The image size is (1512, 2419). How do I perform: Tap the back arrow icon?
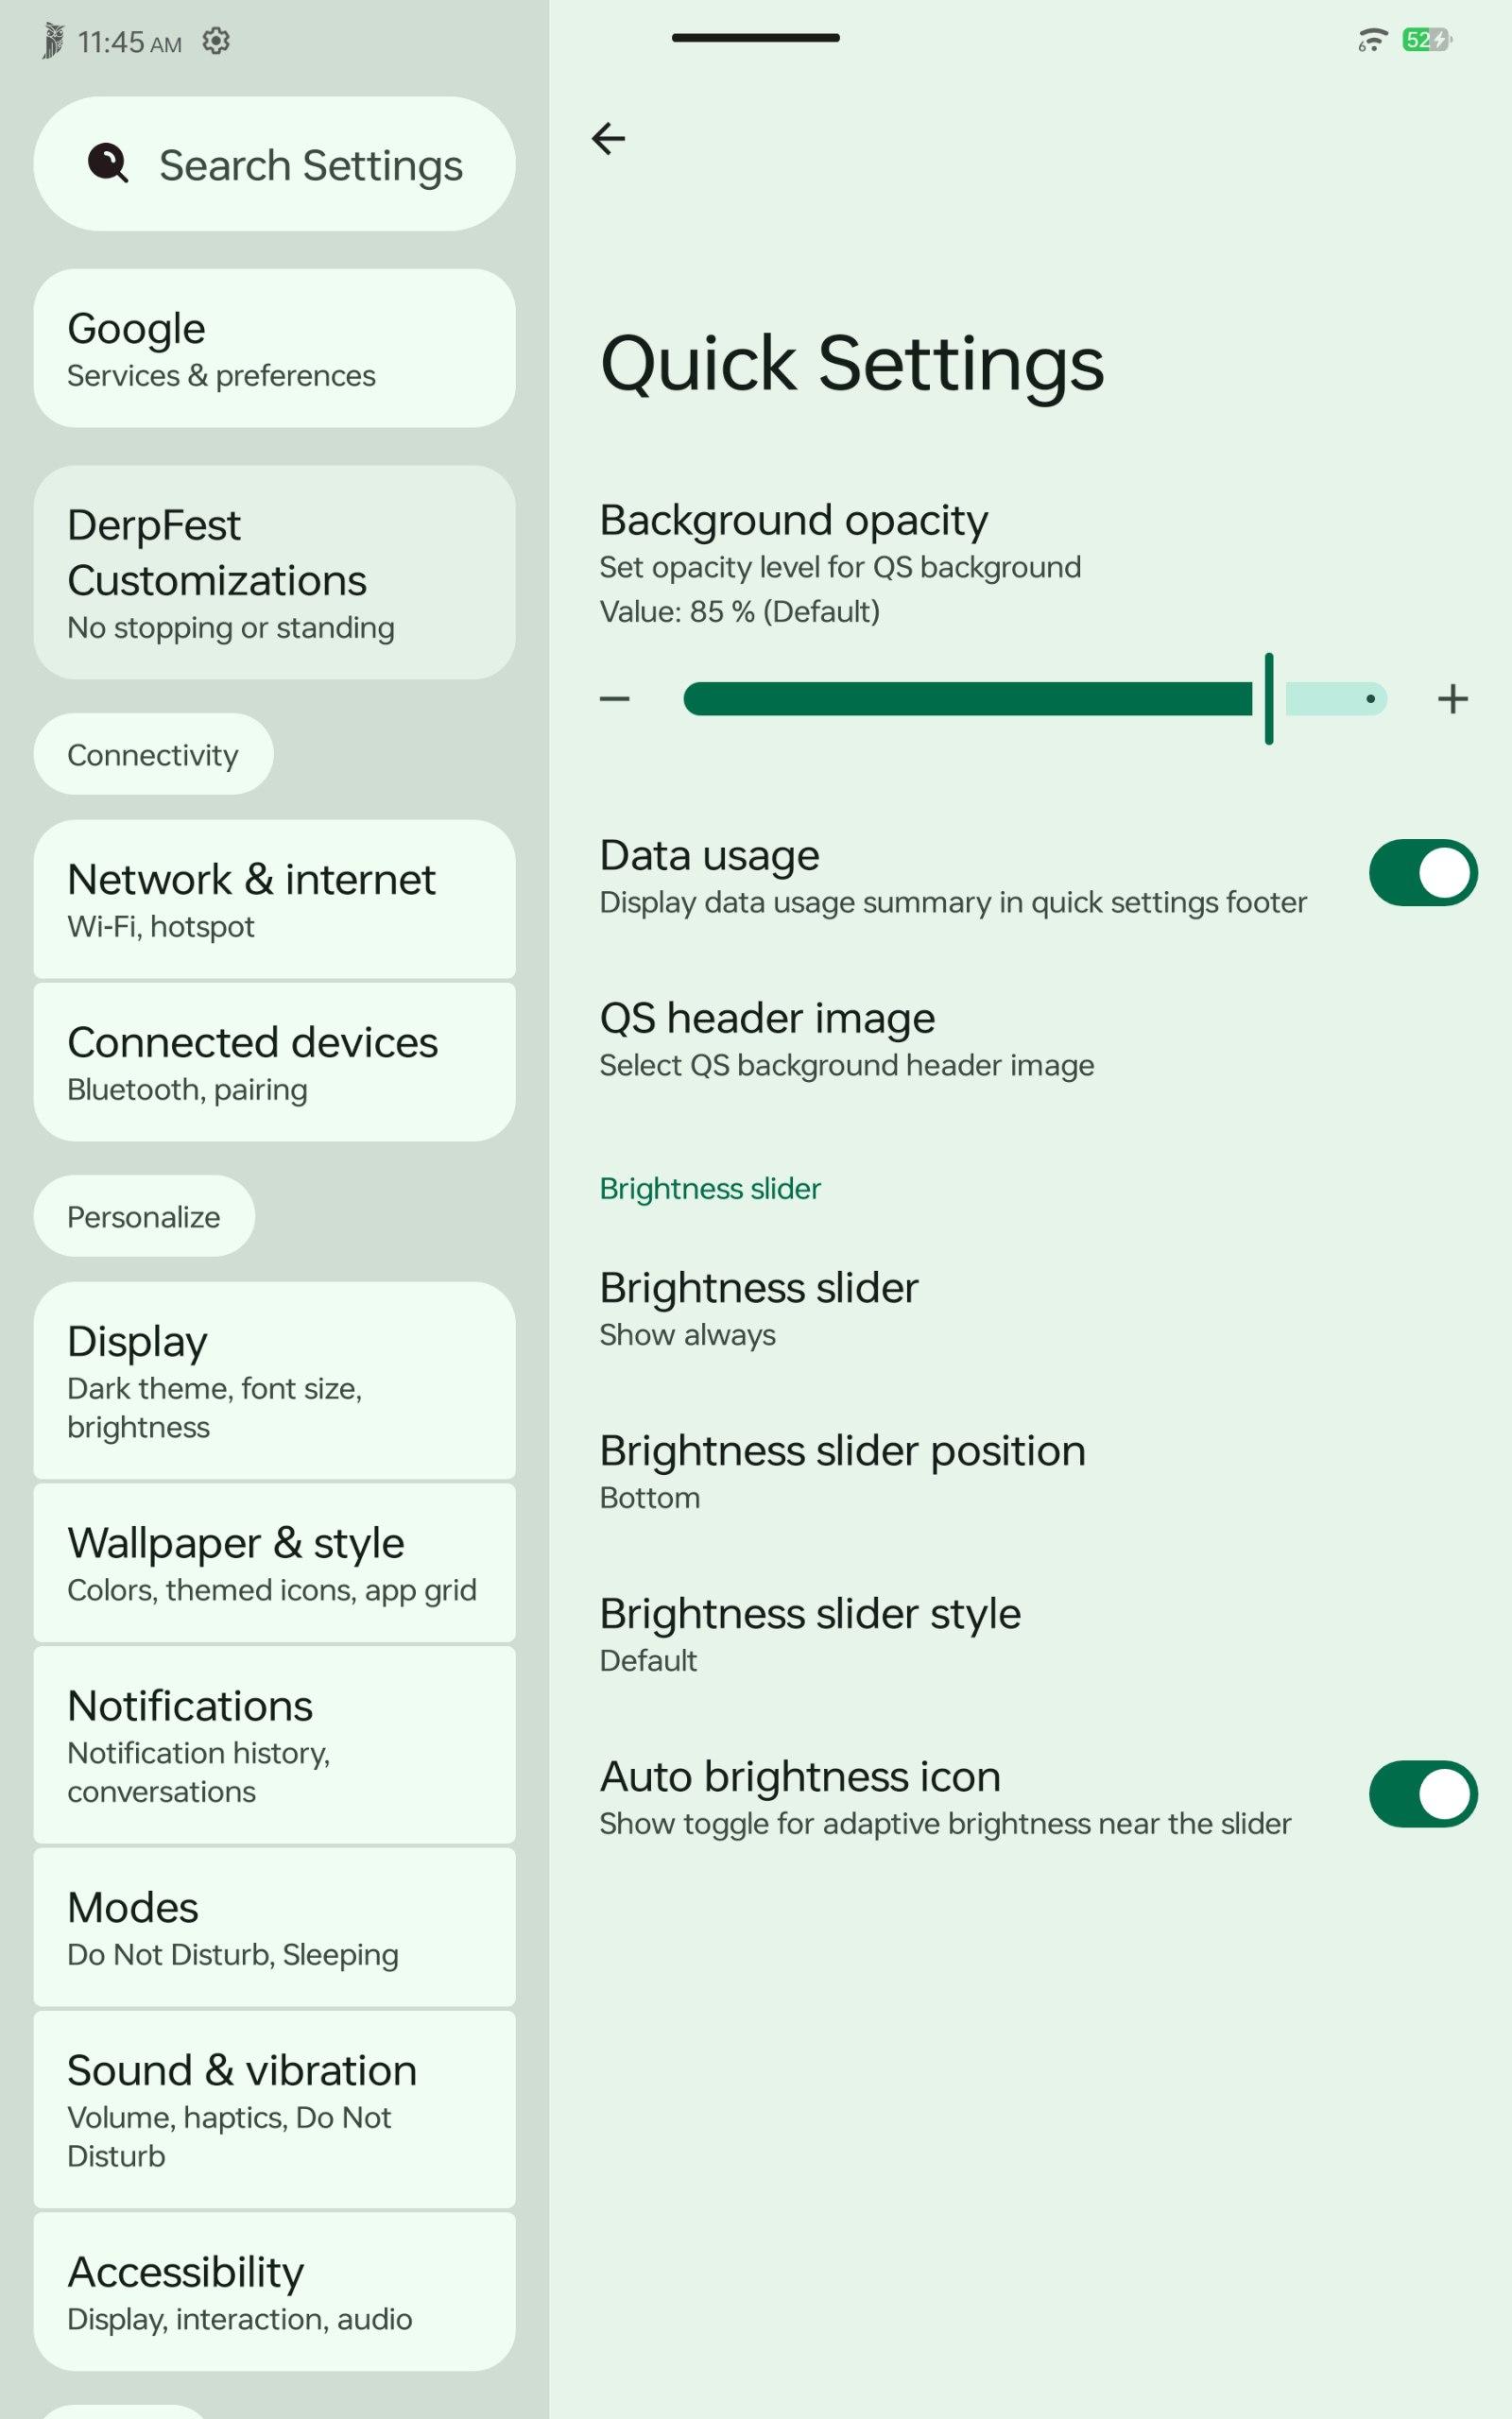point(608,138)
